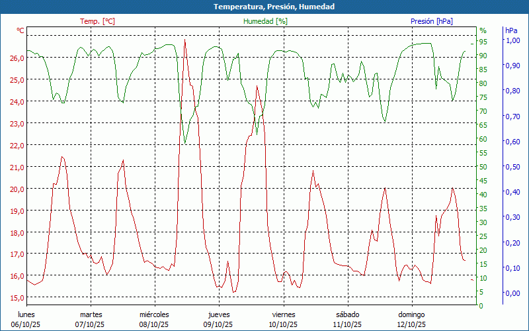Click the chart title 'Temperatura, Presión, Humedad'
This screenshot has height=331, width=529.
[x=264, y=7]
